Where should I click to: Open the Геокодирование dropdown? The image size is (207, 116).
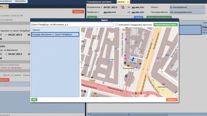[x=187, y=12]
